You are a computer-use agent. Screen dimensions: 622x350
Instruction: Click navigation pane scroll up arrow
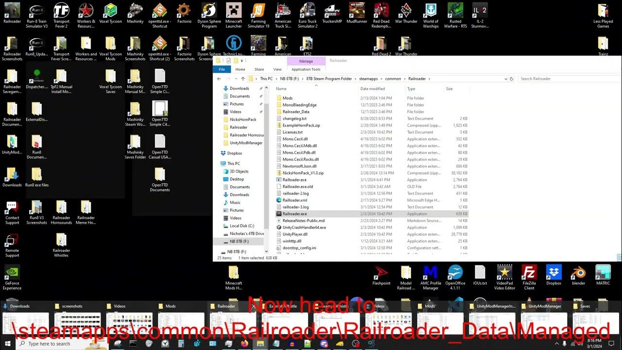[266, 87]
